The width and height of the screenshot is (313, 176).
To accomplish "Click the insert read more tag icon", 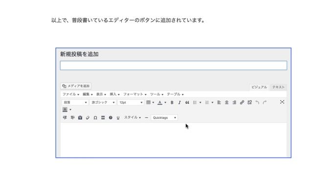I will click(x=103, y=118).
